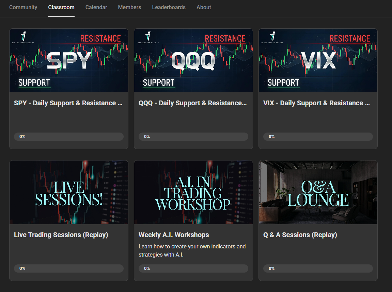Click the SPY - Daily Support & Resistance title
The width and height of the screenshot is (392, 292).
click(x=68, y=103)
